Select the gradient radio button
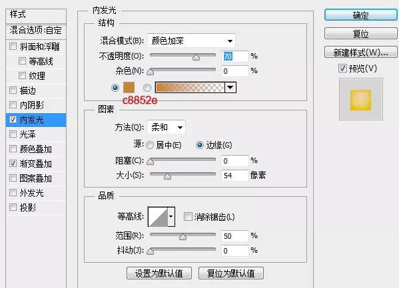Viewport: 399px width, 288px height. 147,88
